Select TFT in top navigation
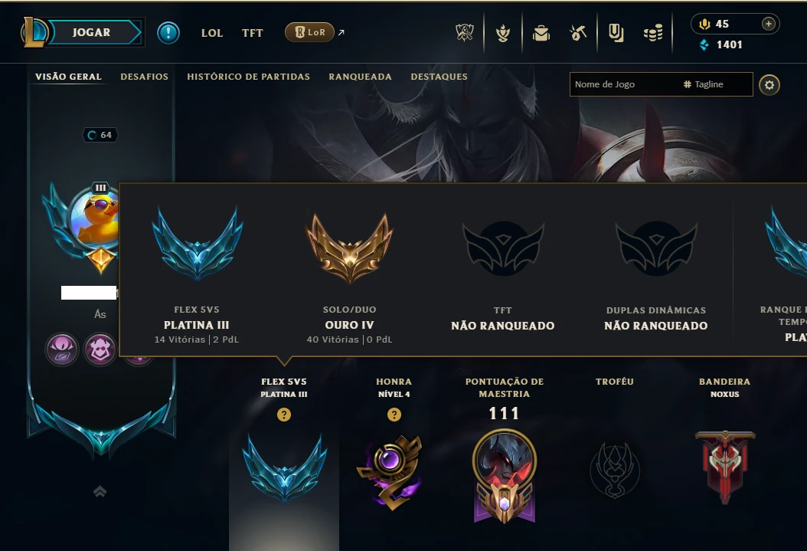Image resolution: width=807 pixels, height=551 pixels. 252,33
